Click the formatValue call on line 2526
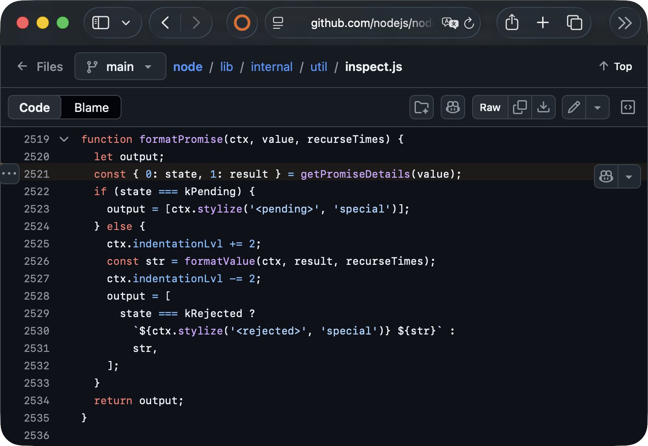 pos(220,261)
